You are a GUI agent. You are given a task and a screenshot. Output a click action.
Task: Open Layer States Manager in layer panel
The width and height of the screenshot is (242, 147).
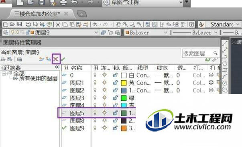19,59
